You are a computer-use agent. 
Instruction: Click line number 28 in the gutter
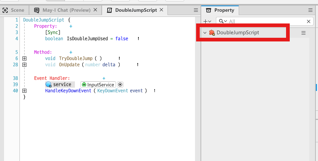tap(15, 65)
